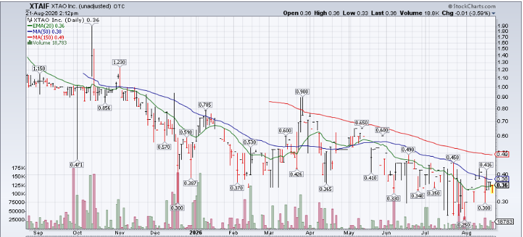The width and height of the screenshot is (523, 237).
Task: Click the 0.590 price callout label
Action: point(186,132)
